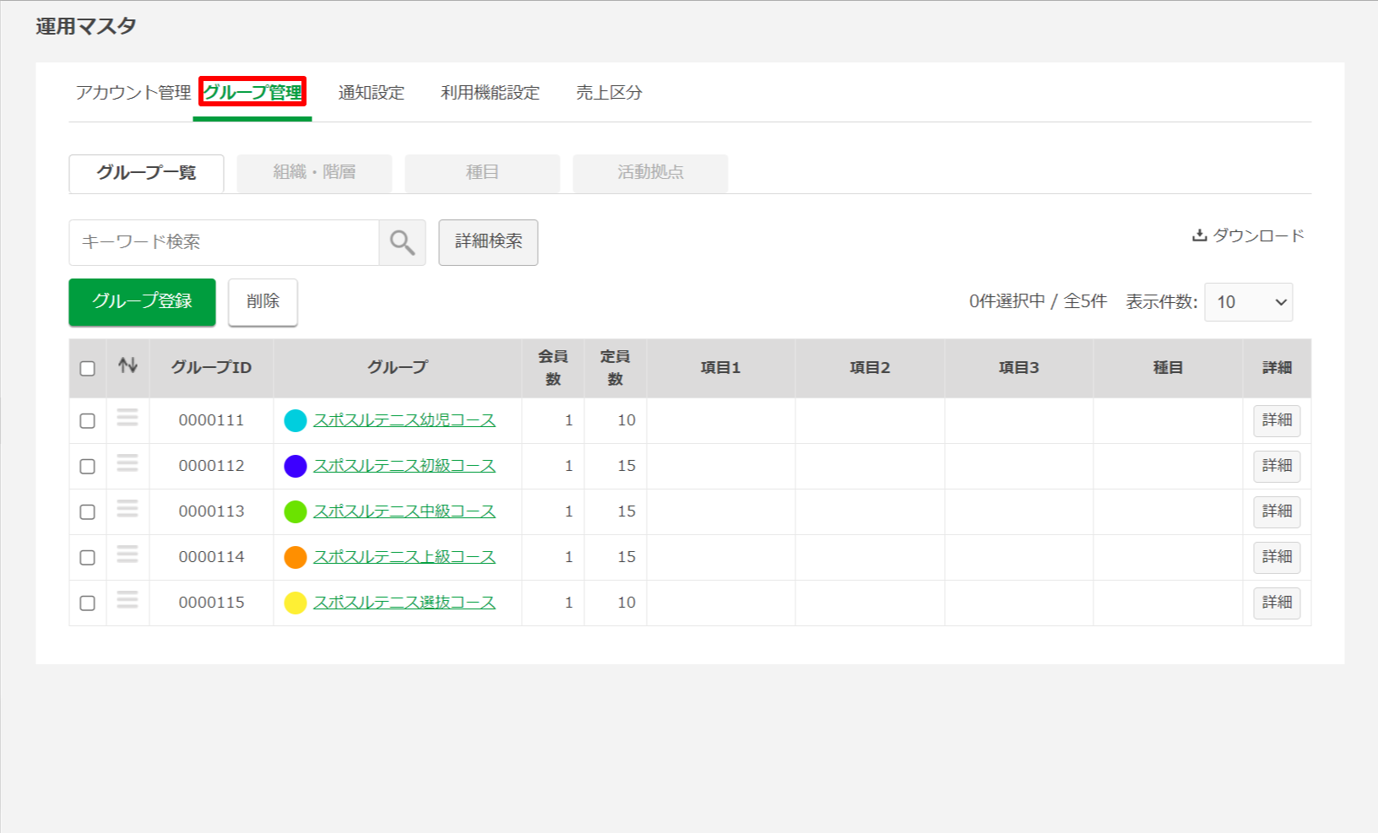Click the group ID cell 0000114
The width and height of the screenshot is (1378, 833).
coord(211,557)
